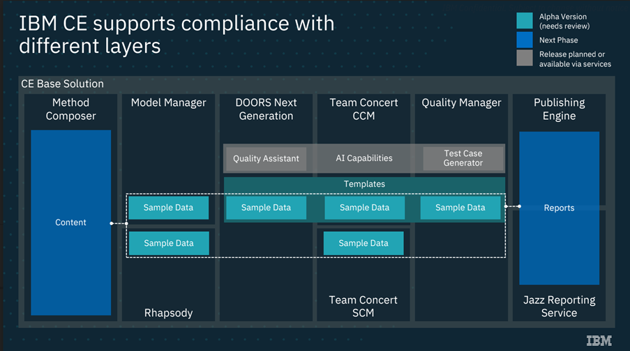
Task: Click the 'Model Manager' column header
Action: [x=168, y=102]
